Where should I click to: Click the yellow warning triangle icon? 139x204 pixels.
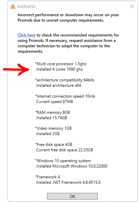coord(13,6)
